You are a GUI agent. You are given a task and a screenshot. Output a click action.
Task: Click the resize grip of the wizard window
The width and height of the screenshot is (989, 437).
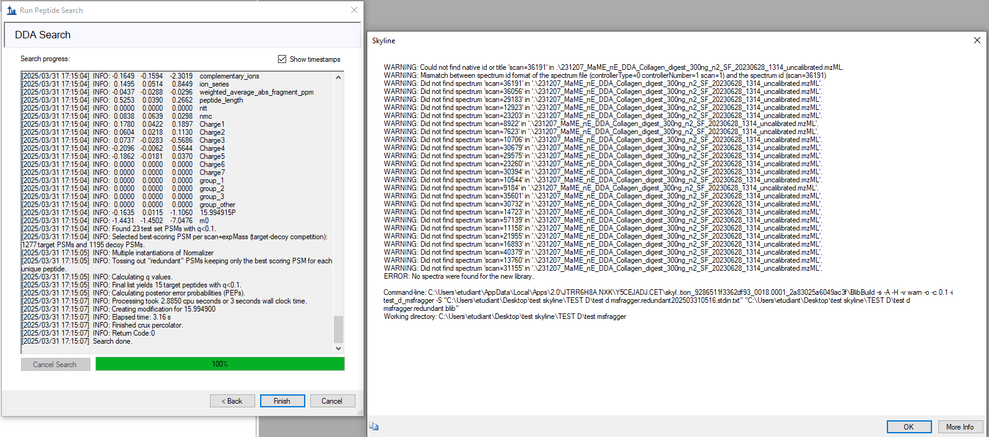360,413
